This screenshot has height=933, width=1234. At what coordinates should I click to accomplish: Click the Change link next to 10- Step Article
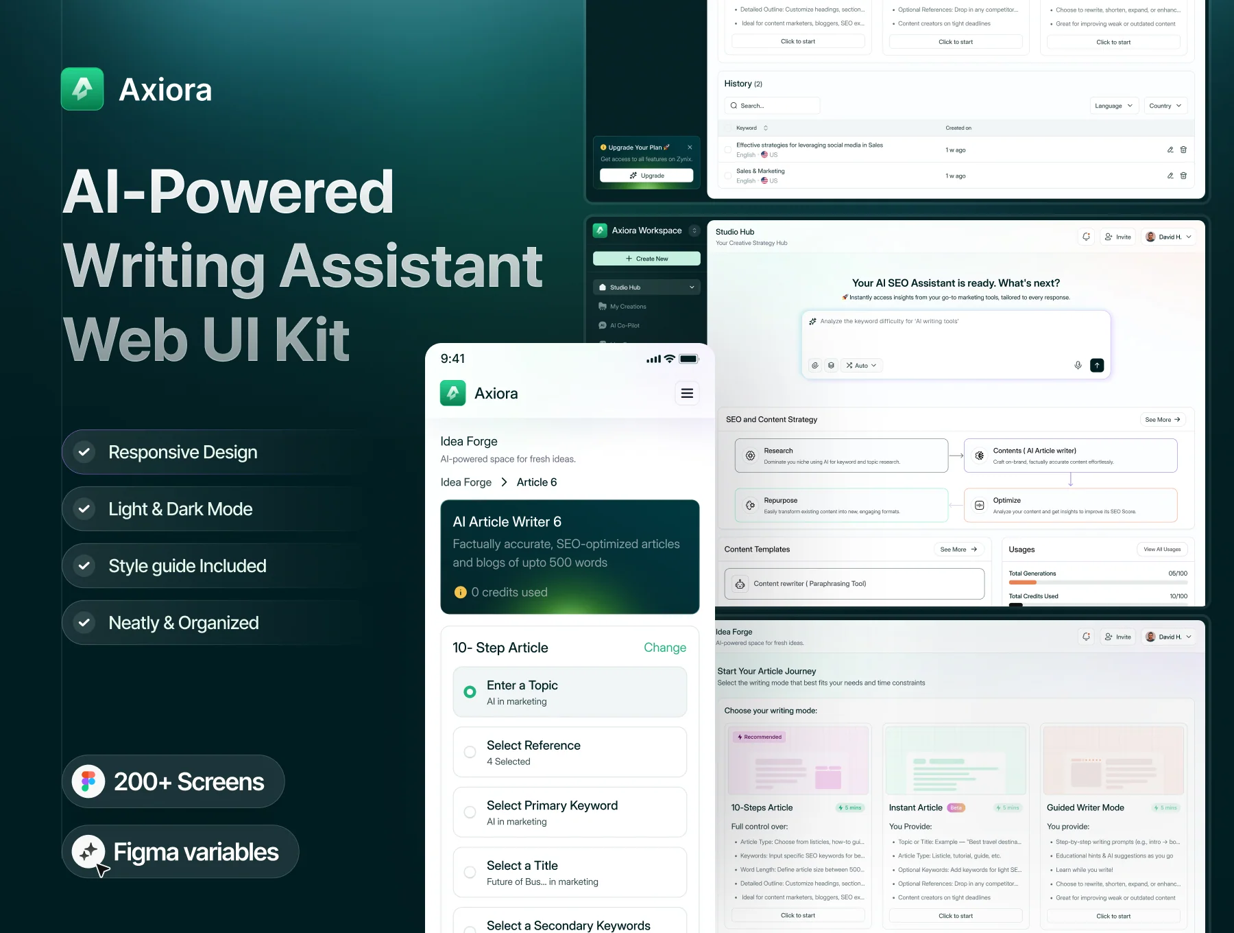[665, 648]
